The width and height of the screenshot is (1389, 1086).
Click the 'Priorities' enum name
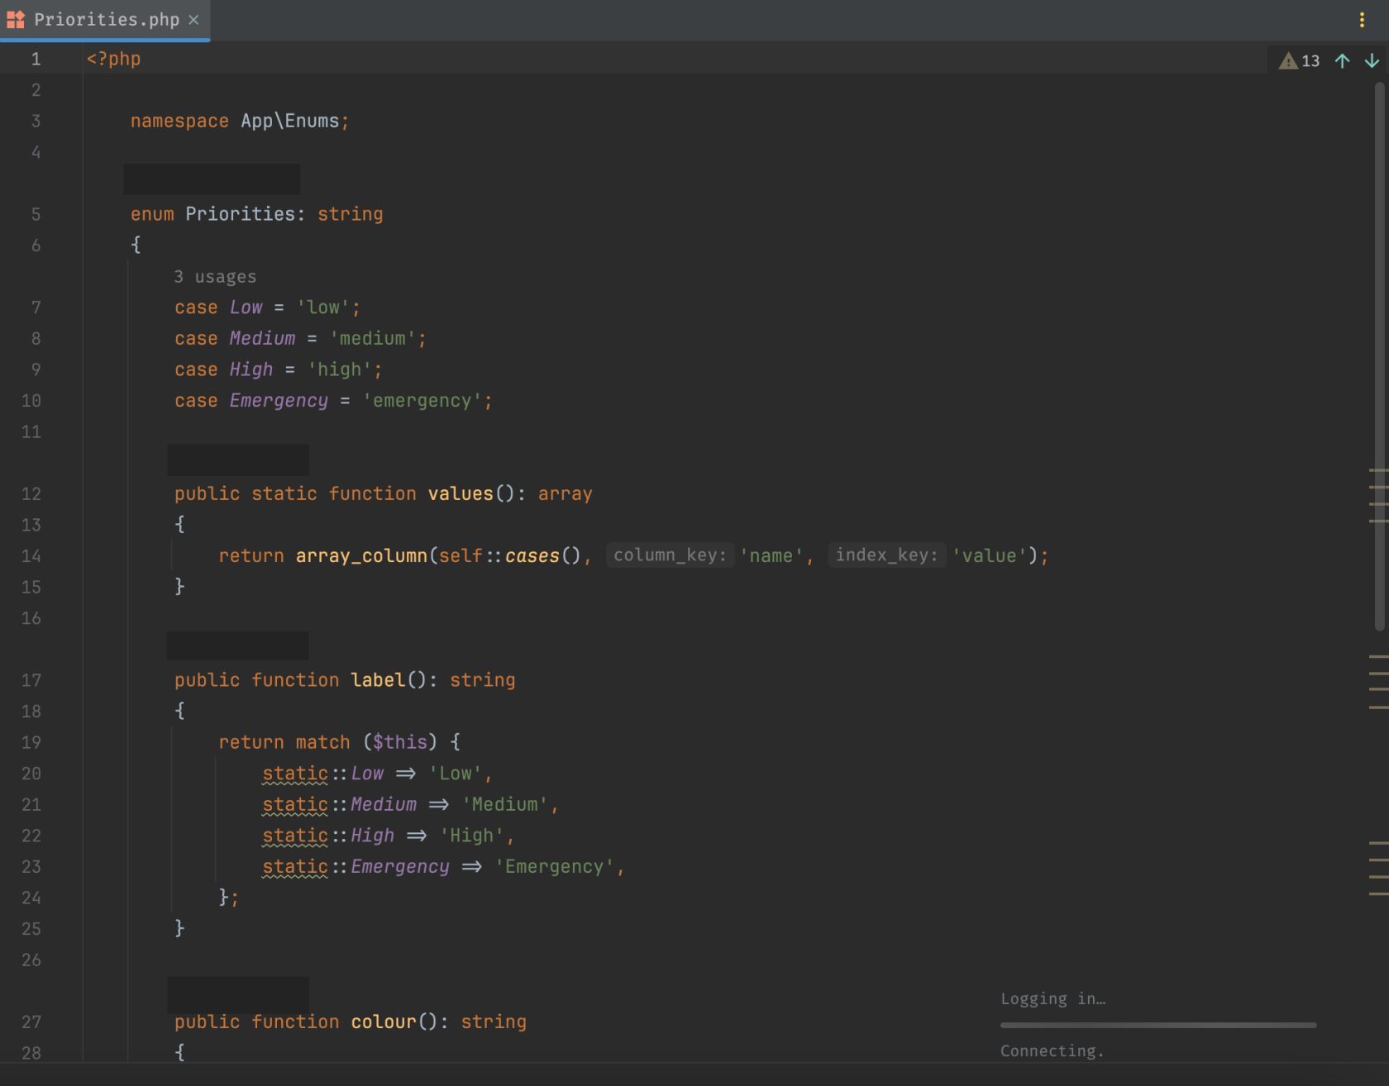click(240, 214)
